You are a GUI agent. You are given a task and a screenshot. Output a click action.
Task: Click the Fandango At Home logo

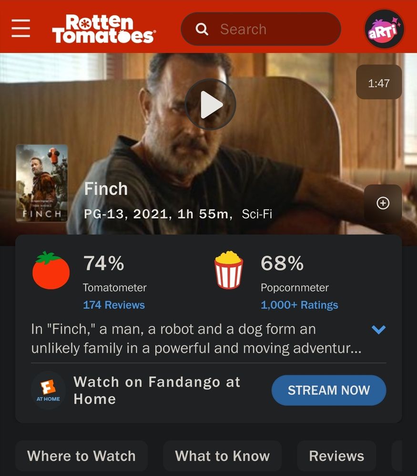tap(48, 390)
